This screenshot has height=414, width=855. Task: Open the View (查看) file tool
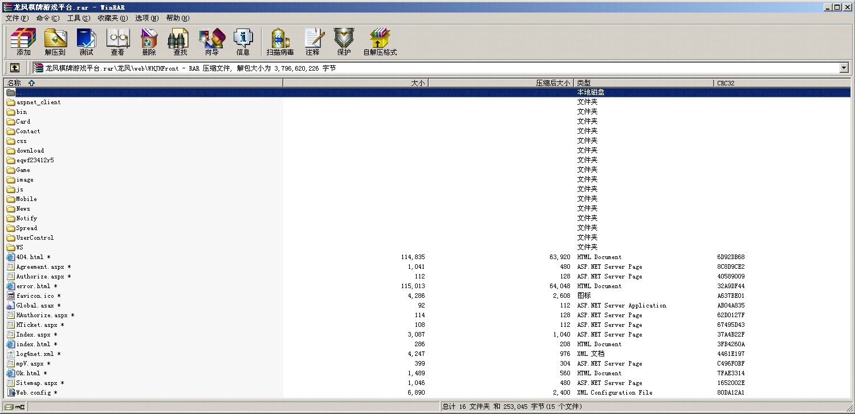[x=117, y=42]
